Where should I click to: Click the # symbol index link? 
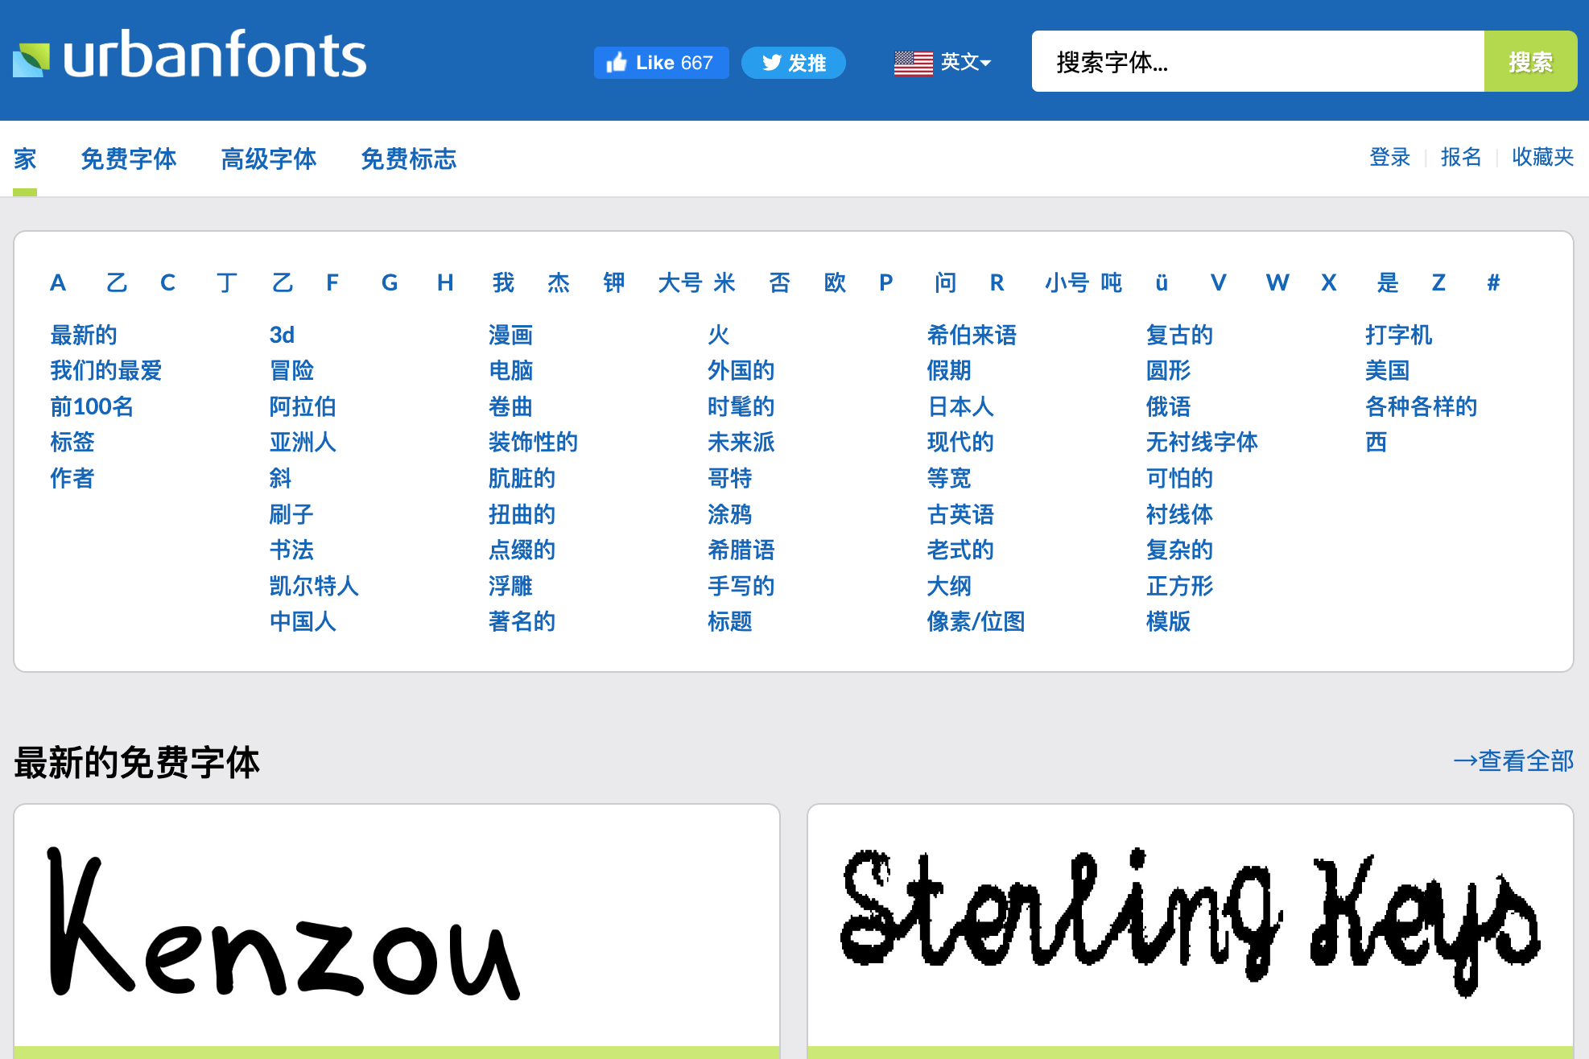tap(1493, 282)
